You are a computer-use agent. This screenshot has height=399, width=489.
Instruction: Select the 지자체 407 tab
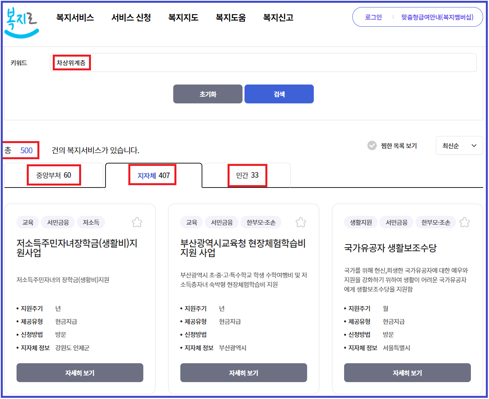[x=152, y=175]
